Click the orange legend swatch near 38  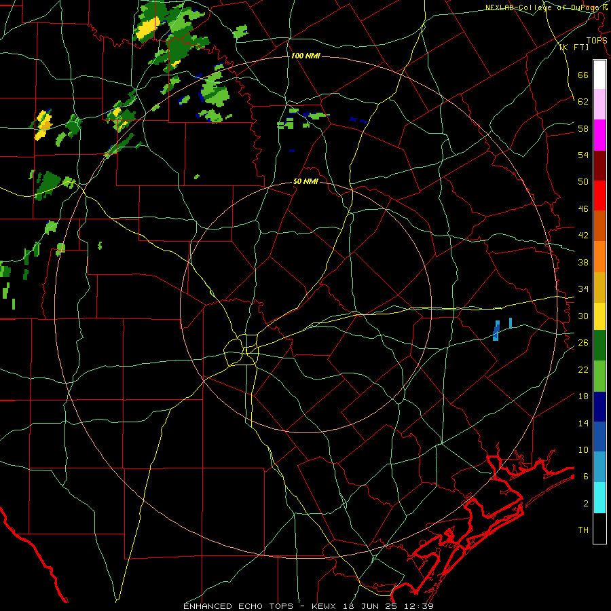click(599, 257)
